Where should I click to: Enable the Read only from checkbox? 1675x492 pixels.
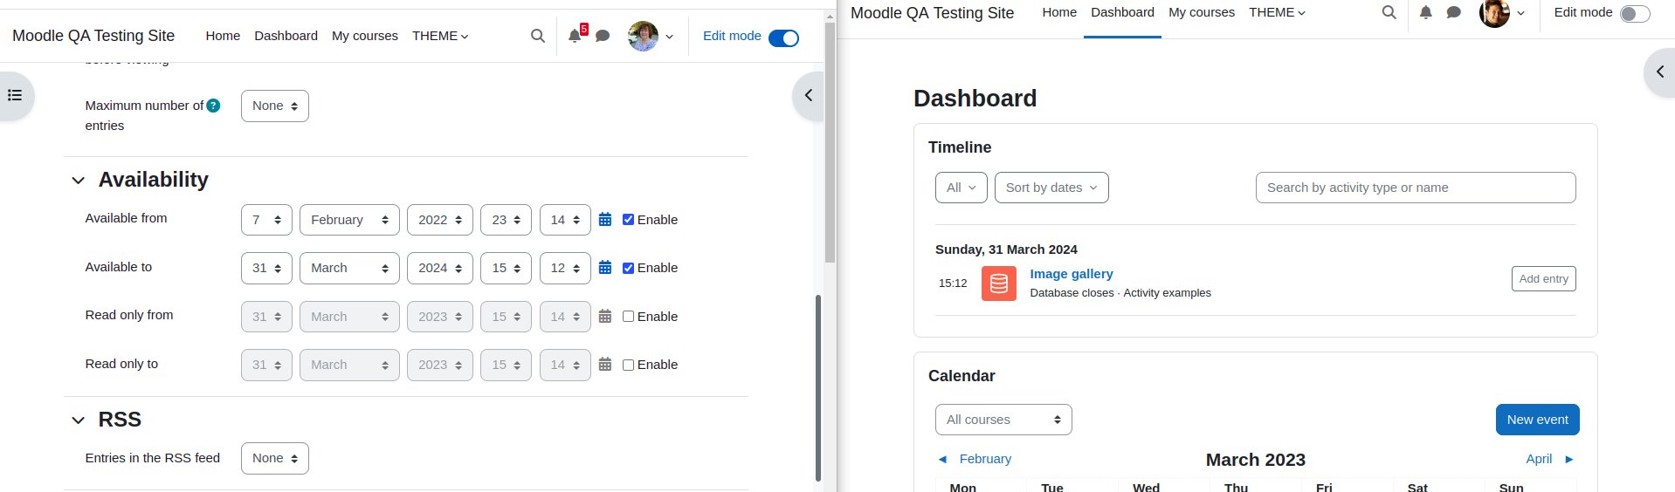click(628, 317)
